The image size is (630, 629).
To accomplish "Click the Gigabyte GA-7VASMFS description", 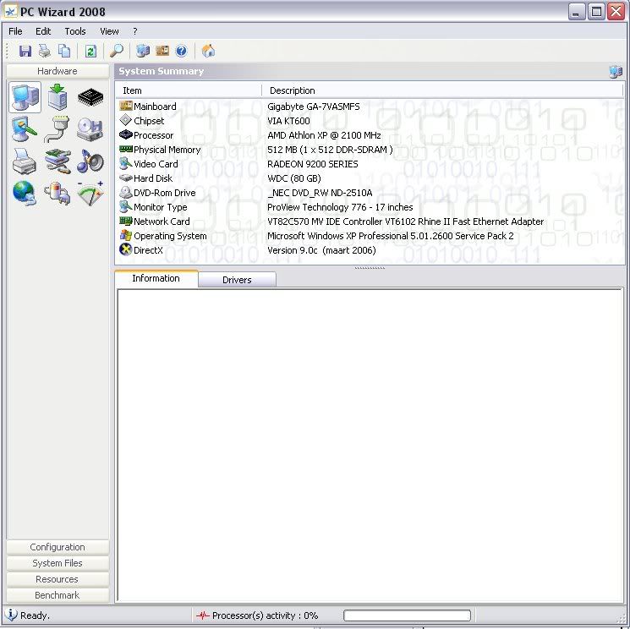I will pos(314,107).
